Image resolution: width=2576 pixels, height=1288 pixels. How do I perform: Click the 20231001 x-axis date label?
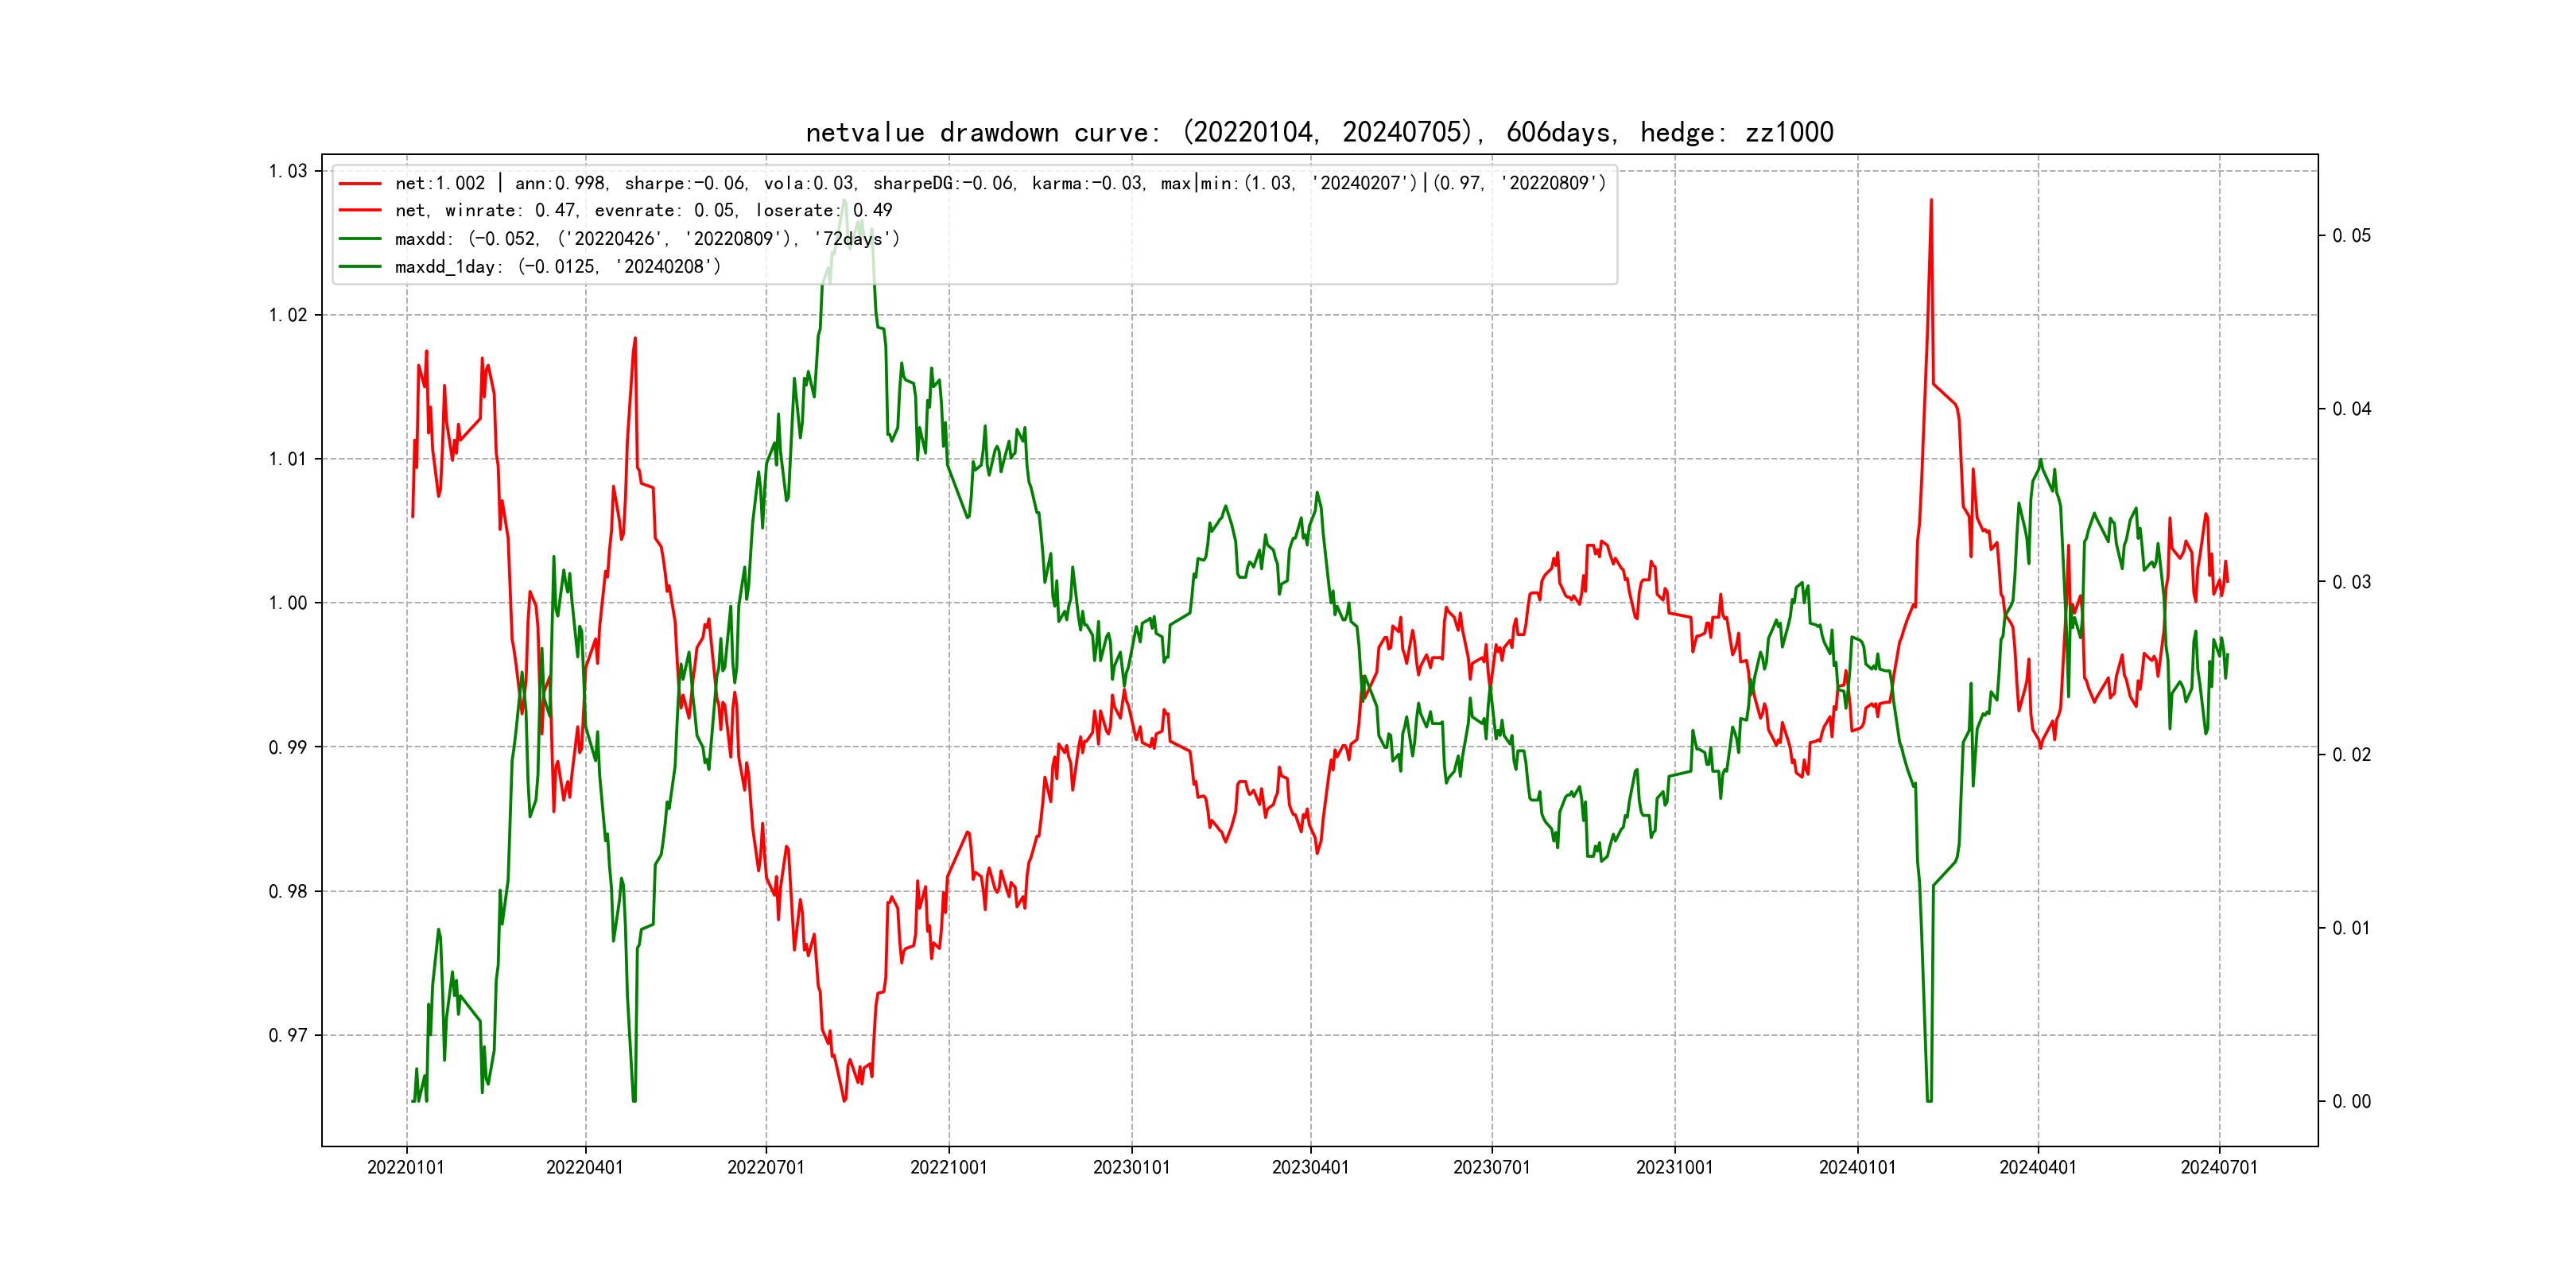tap(1674, 1167)
